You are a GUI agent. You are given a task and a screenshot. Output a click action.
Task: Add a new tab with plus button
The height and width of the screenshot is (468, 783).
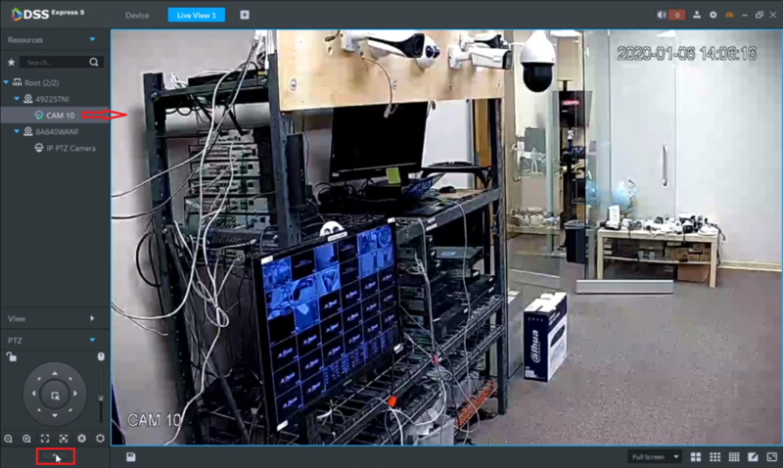[x=244, y=15]
